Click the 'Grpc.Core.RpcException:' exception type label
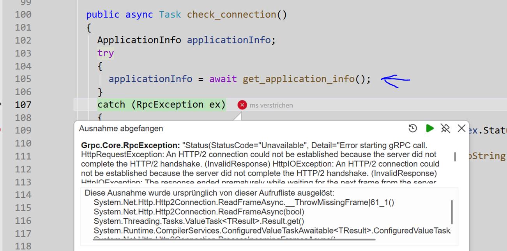This screenshot has height=251, width=507. click(131, 145)
